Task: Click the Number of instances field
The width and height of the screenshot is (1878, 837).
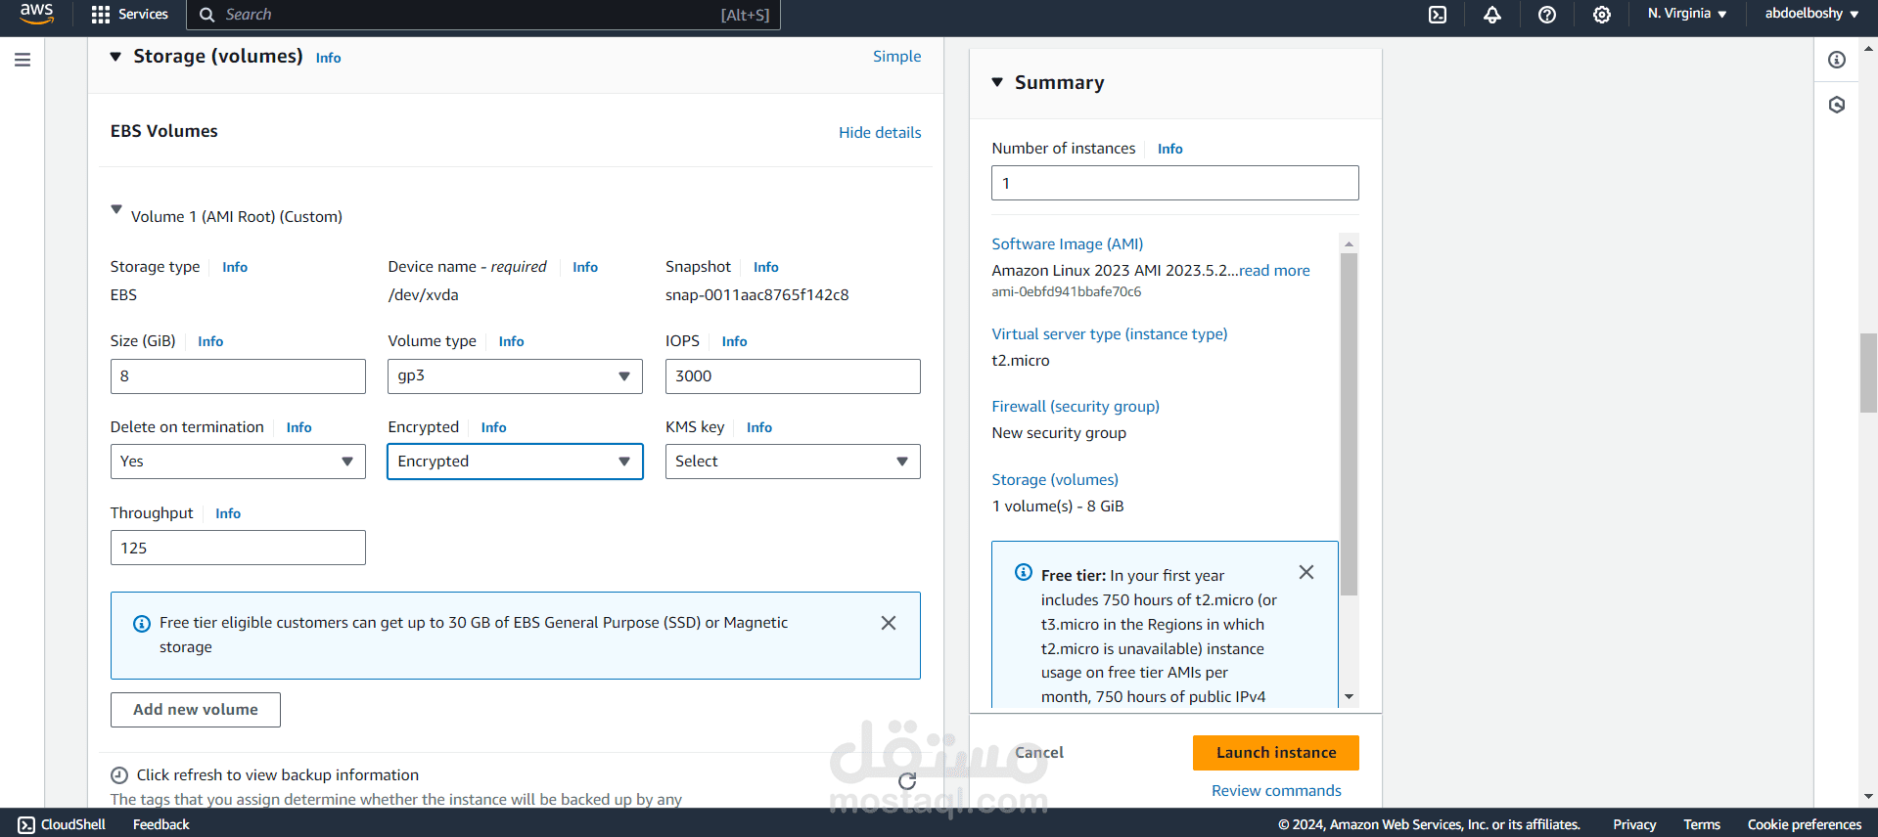Action: tap(1174, 183)
